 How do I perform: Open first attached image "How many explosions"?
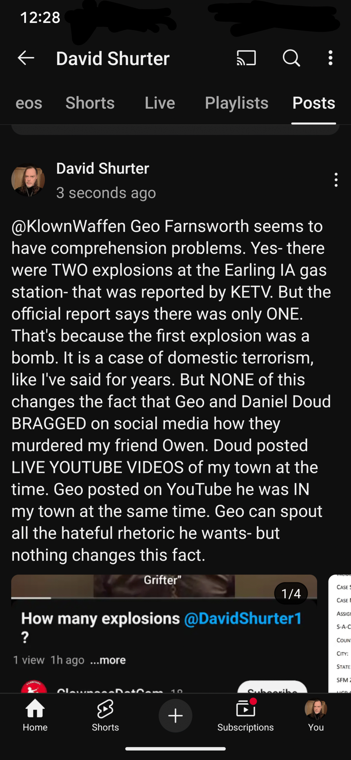pyautogui.click(x=164, y=634)
